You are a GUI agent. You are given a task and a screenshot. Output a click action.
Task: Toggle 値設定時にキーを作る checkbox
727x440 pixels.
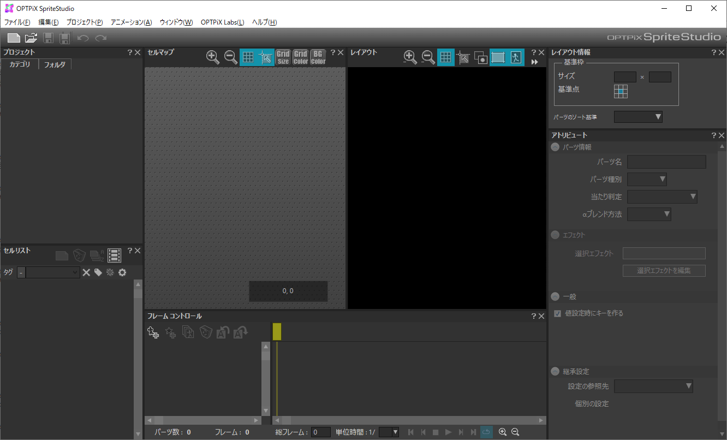tap(557, 313)
